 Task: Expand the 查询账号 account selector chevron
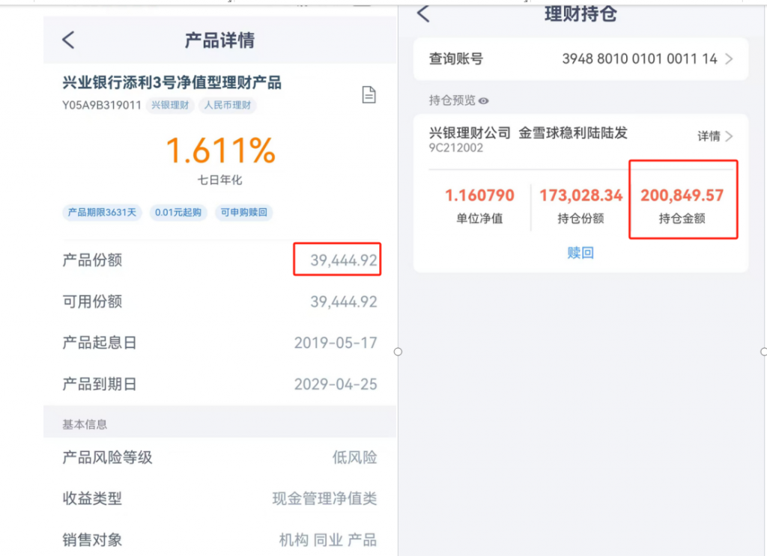730,59
